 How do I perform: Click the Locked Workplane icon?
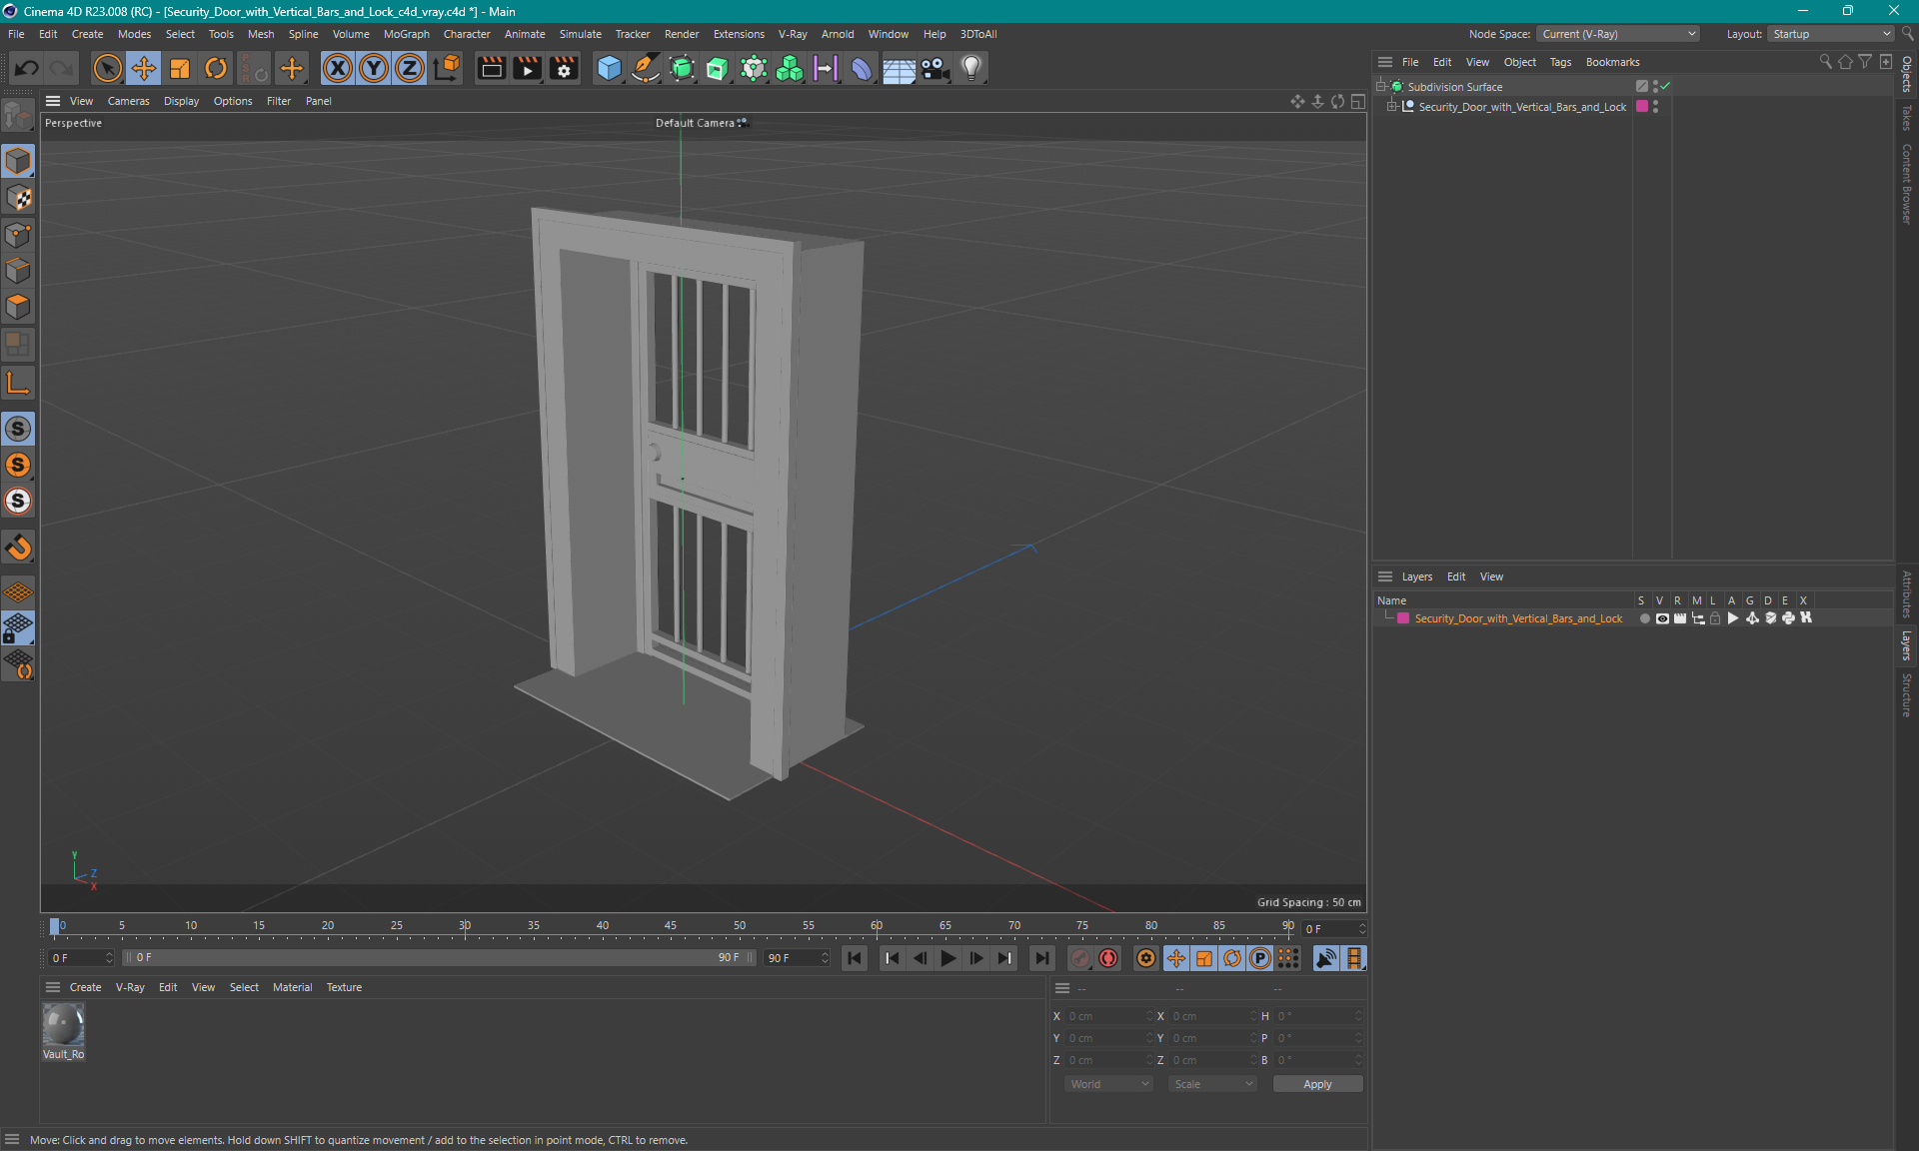tap(18, 628)
